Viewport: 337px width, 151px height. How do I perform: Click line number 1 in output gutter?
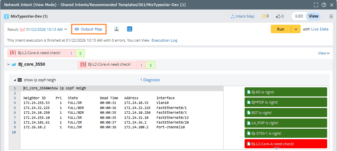[15, 88]
